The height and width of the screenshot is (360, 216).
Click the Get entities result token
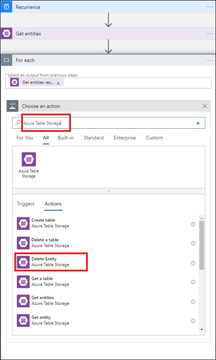click(37, 82)
